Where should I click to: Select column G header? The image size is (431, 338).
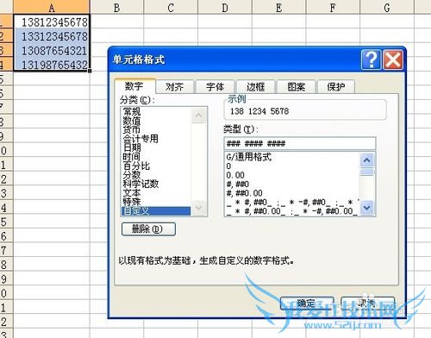[x=387, y=7]
